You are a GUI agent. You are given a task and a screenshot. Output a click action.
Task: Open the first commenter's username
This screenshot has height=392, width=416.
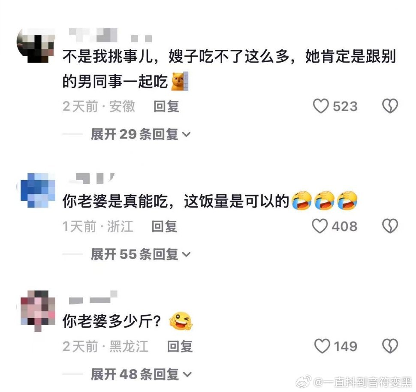(110, 35)
